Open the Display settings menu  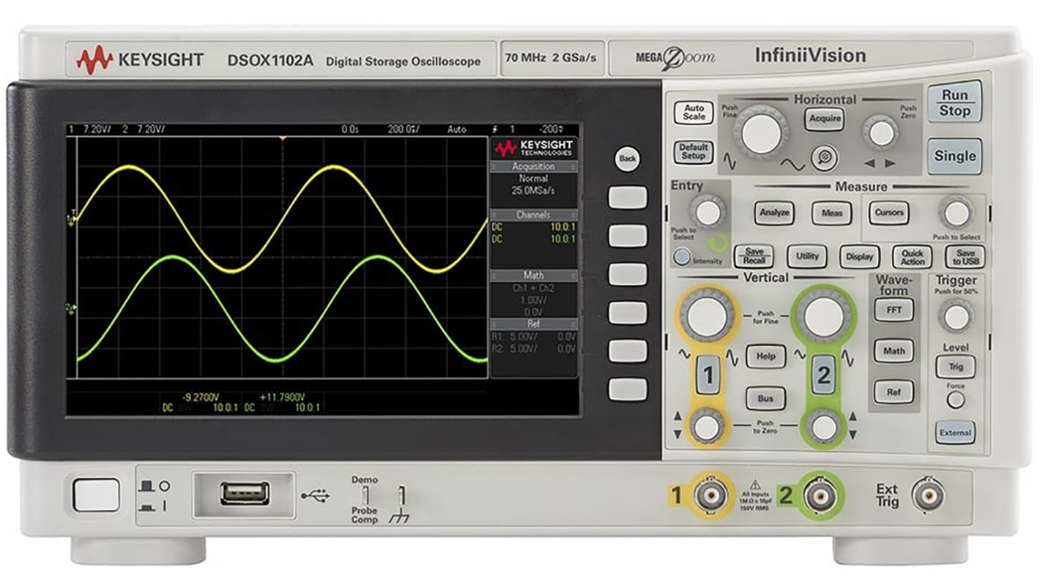pos(858,257)
